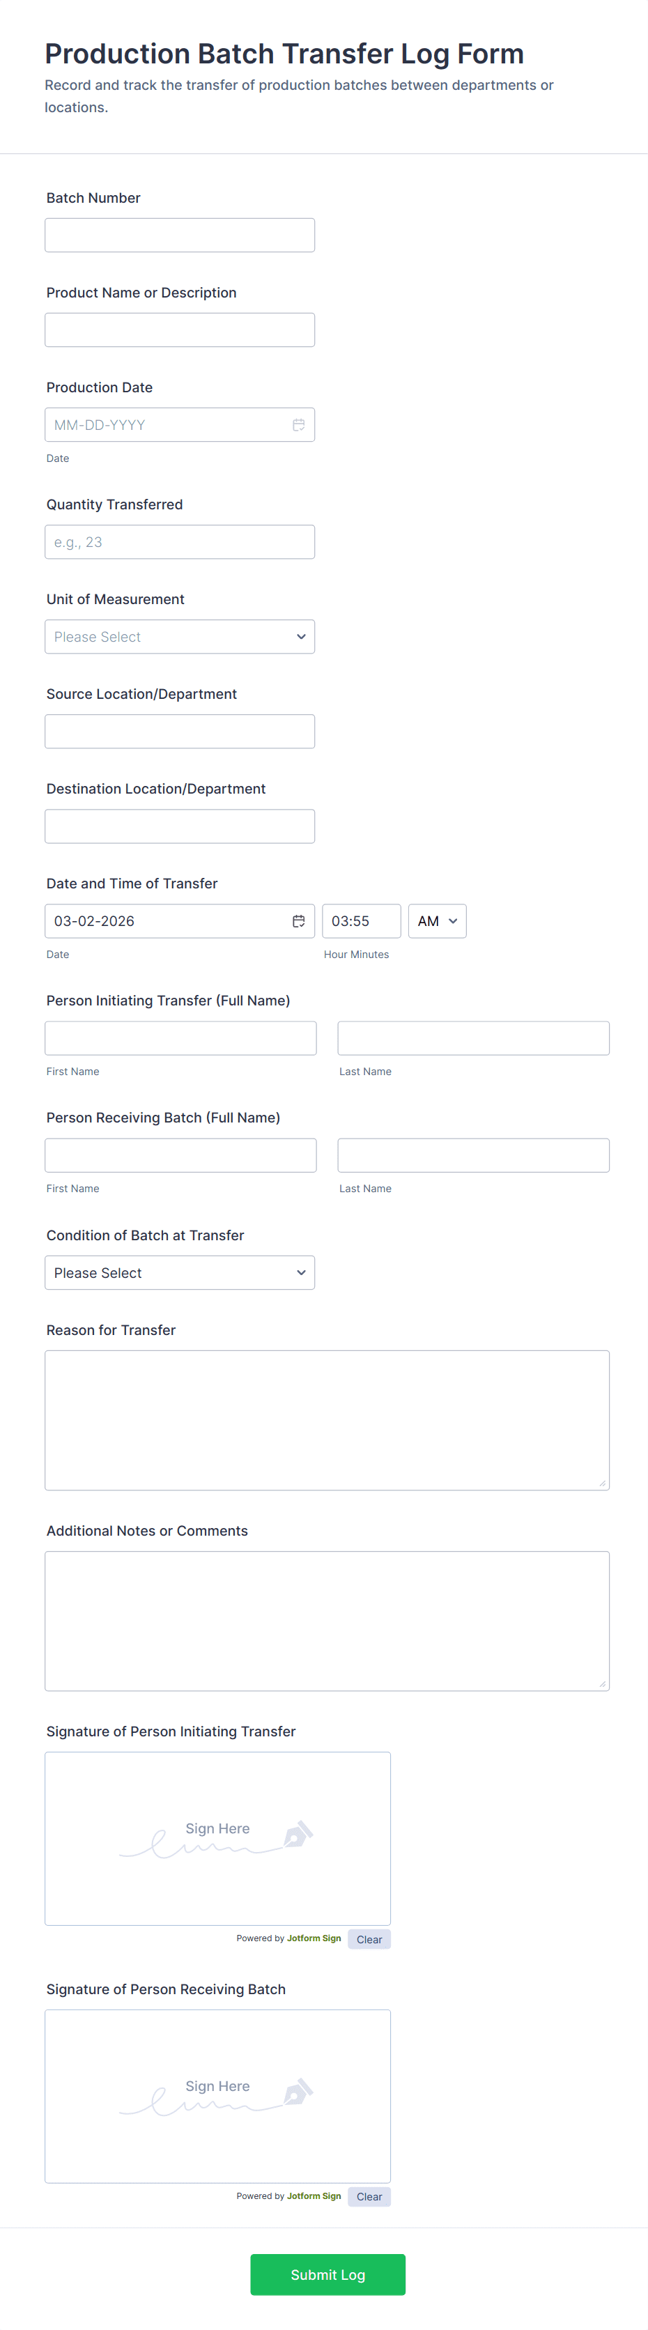Open the Condition of Batch at Transfer dropdown
This screenshot has width=648, height=2330.
180,1272
